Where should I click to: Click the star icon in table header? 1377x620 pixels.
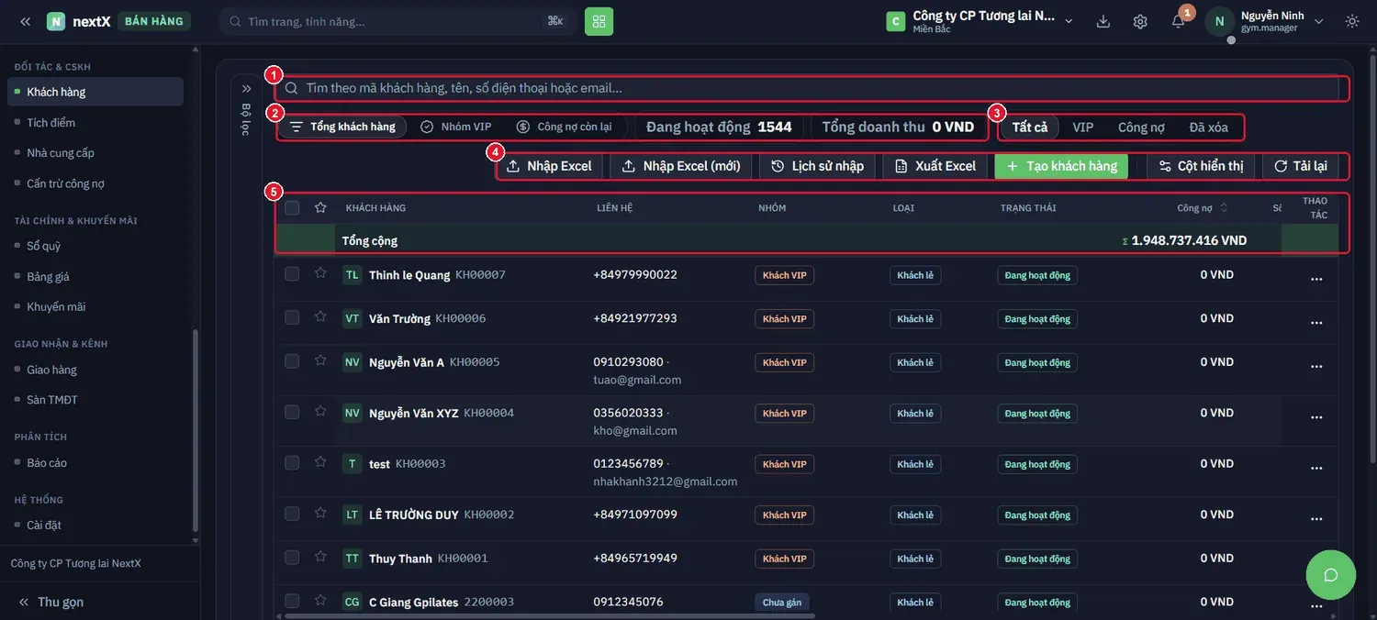pyautogui.click(x=320, y=207)
